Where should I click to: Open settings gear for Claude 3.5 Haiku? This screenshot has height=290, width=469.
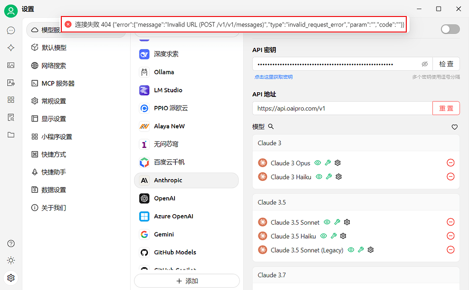pos(343,236)
